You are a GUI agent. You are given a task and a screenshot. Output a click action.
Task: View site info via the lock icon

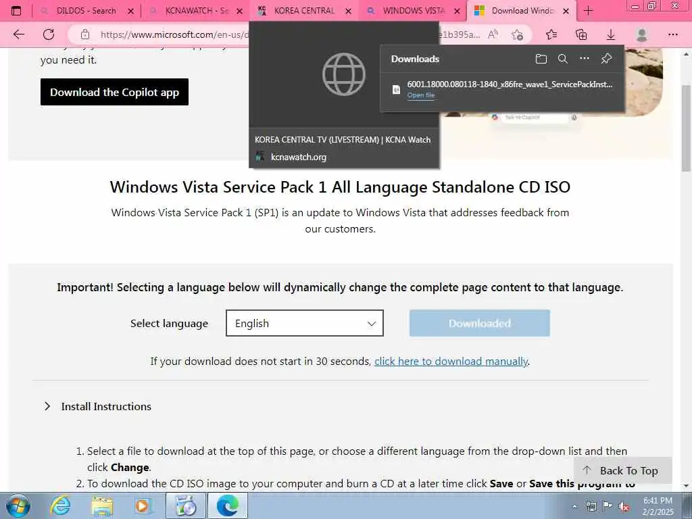tap(85, 34)
